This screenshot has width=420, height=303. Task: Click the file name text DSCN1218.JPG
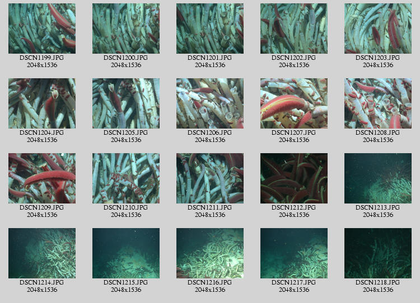[378, 282]
